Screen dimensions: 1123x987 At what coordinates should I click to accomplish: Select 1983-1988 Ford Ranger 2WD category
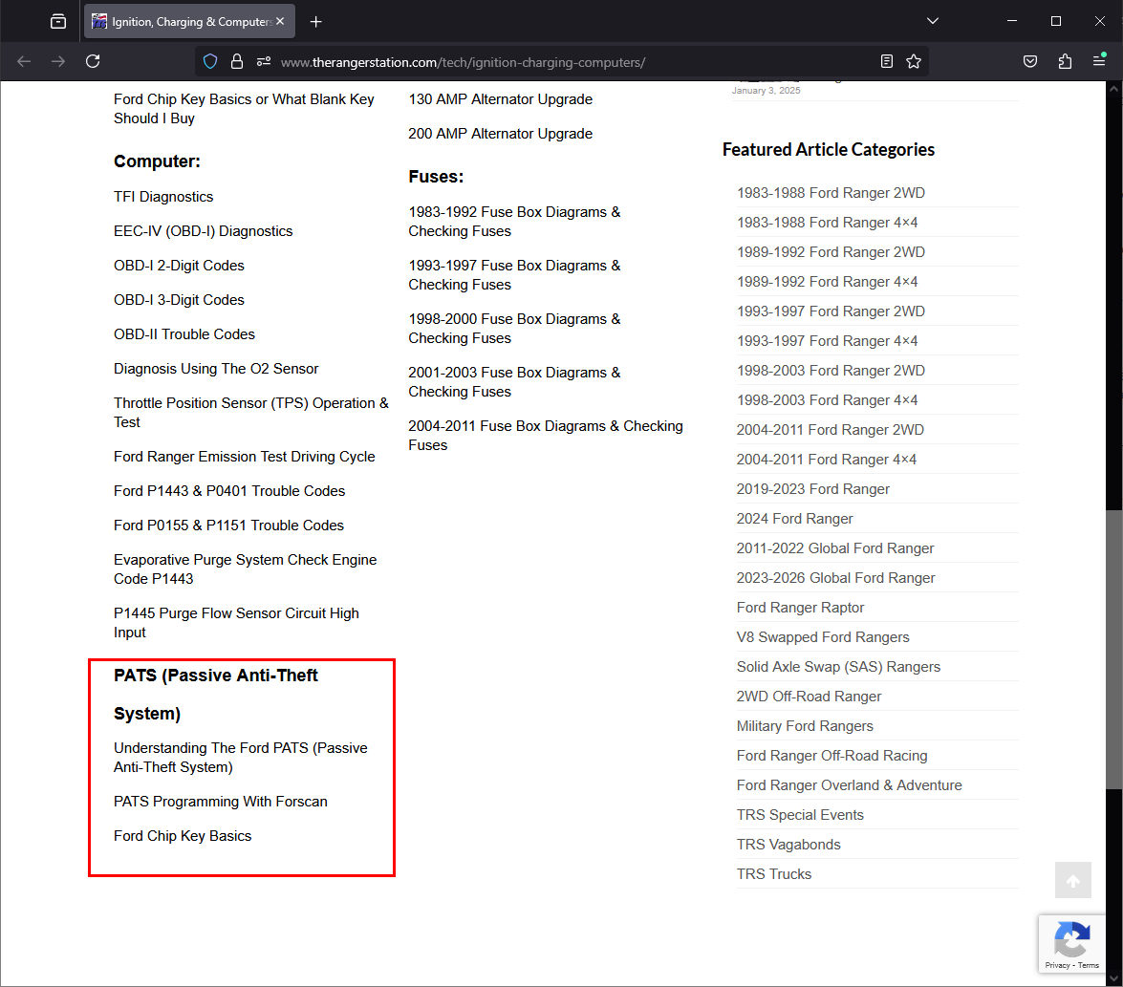point(831,193)
